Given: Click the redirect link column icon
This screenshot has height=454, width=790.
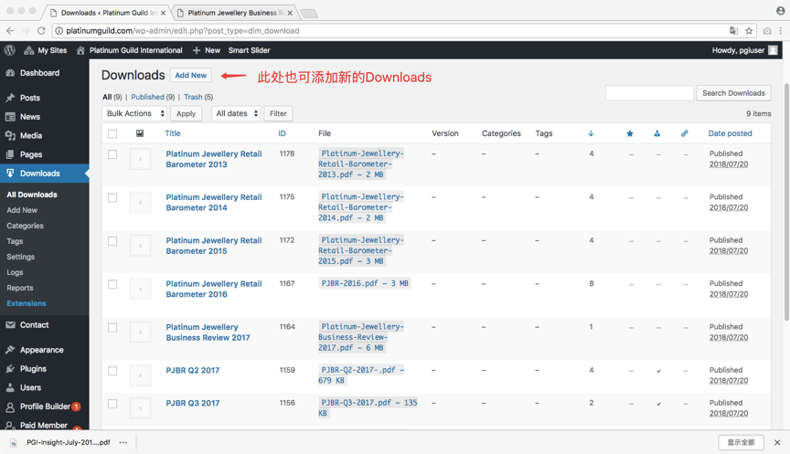Looking at the screenshot, I should pyautogui.click(x=684, y=133).
